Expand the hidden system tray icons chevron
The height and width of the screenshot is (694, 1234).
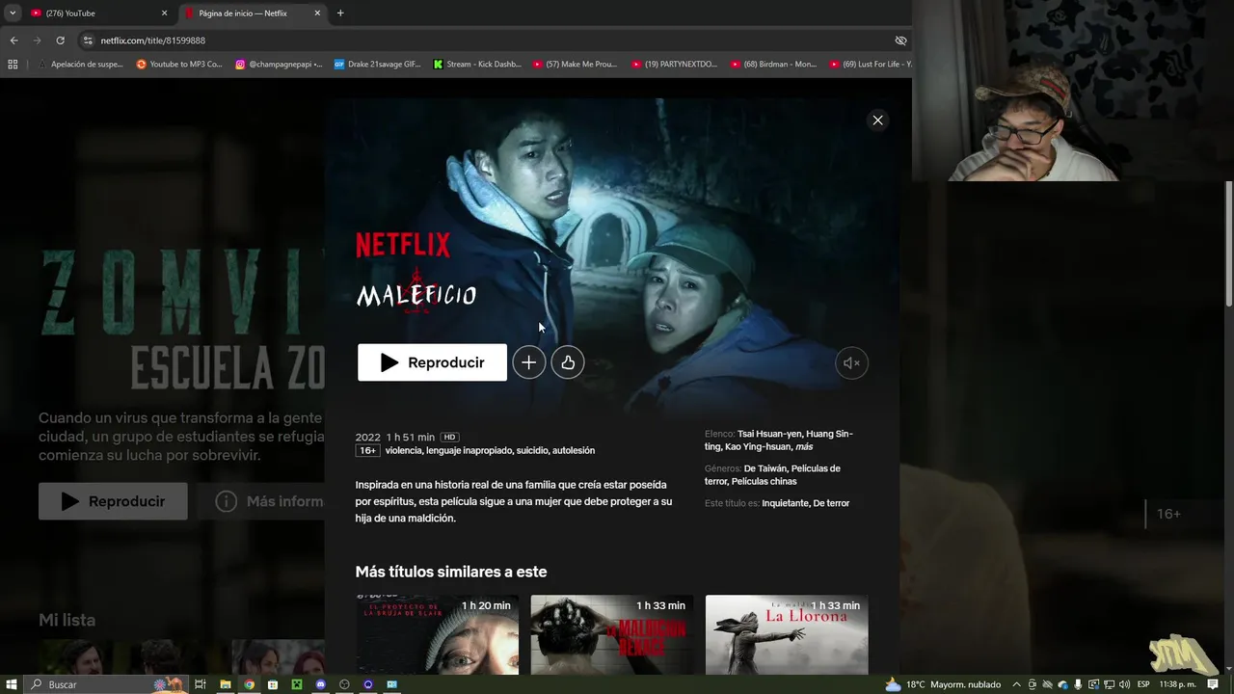tap(1016, 684)
